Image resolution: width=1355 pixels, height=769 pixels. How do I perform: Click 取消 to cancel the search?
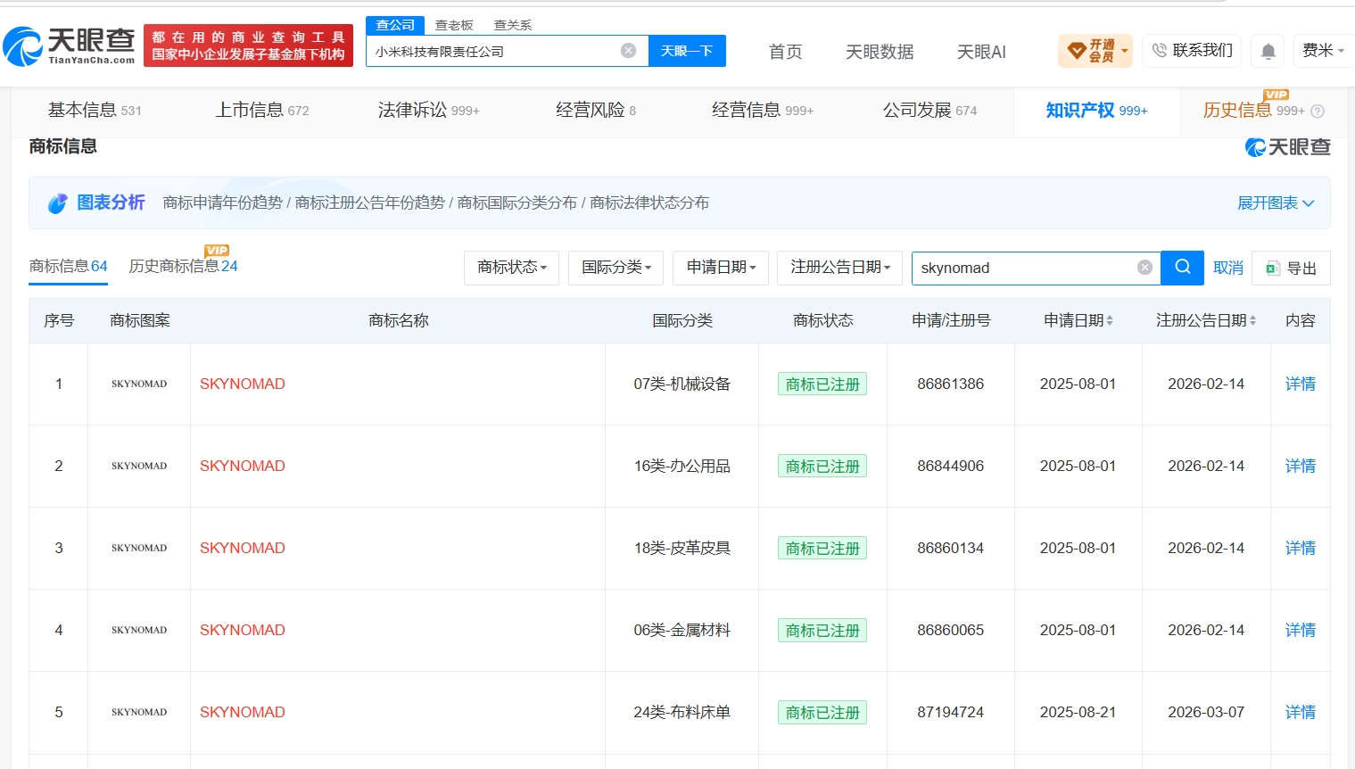pyautogui.click(x=1227, y=268)
